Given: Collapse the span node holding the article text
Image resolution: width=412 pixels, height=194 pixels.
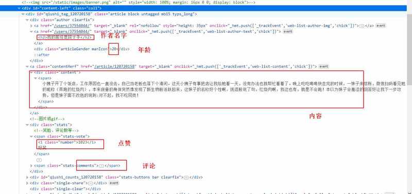Looking at the screenshot, I should coord(36,78).
